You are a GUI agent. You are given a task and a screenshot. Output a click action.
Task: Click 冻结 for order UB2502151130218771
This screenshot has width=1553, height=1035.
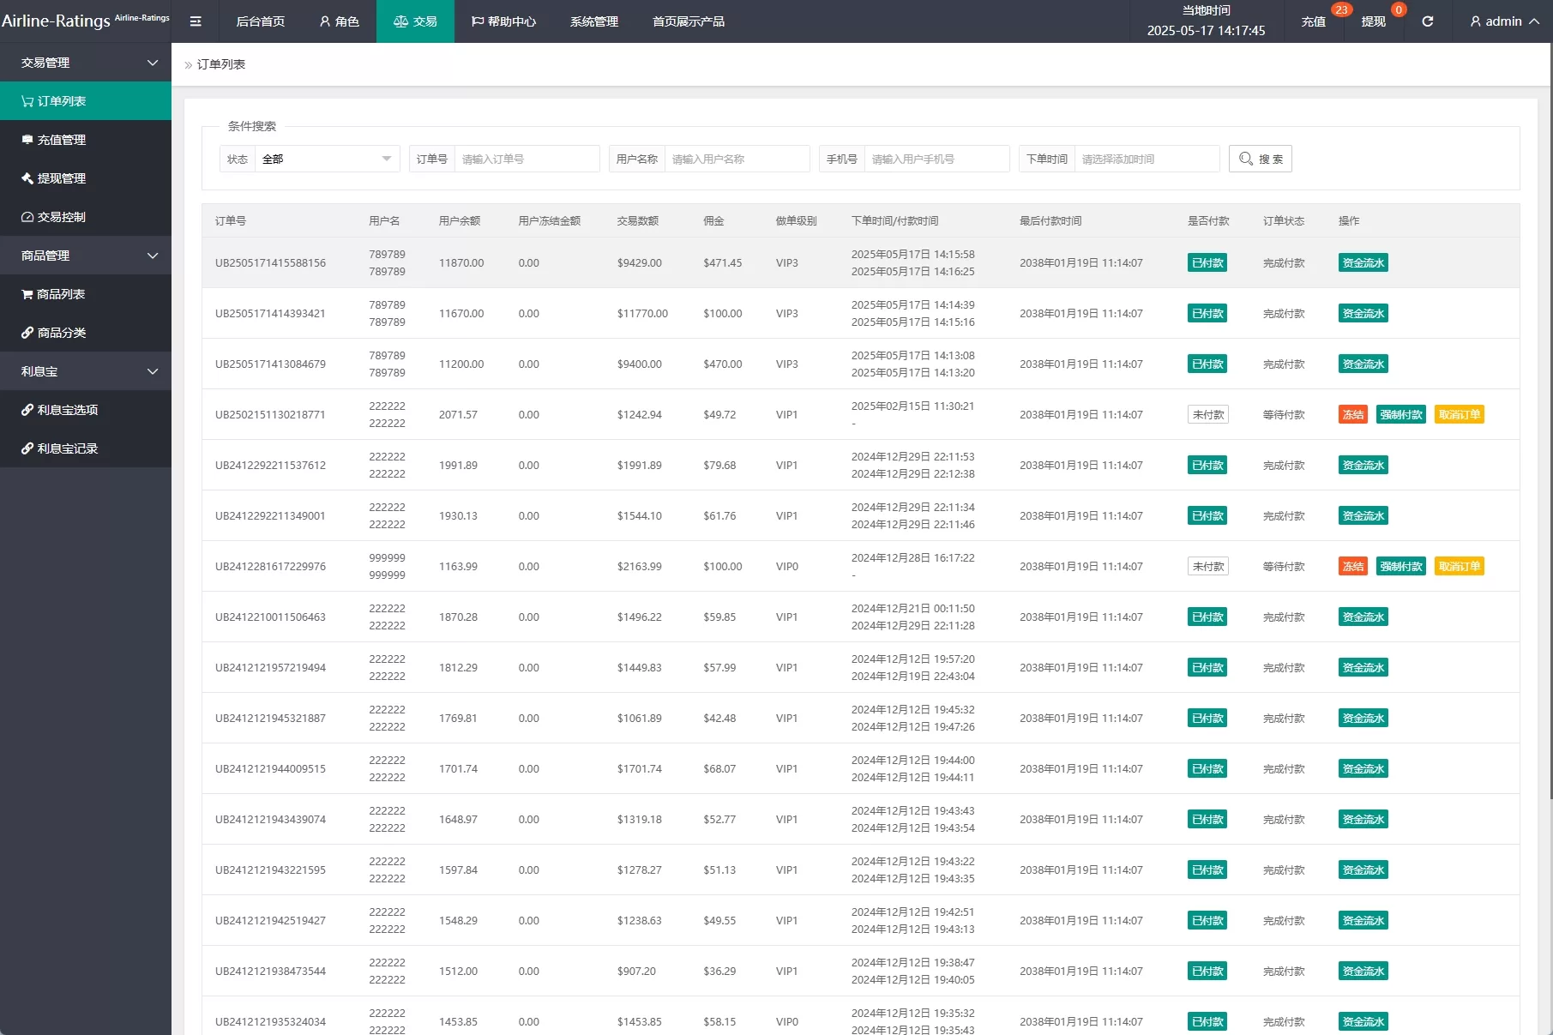coord(1352,415)
